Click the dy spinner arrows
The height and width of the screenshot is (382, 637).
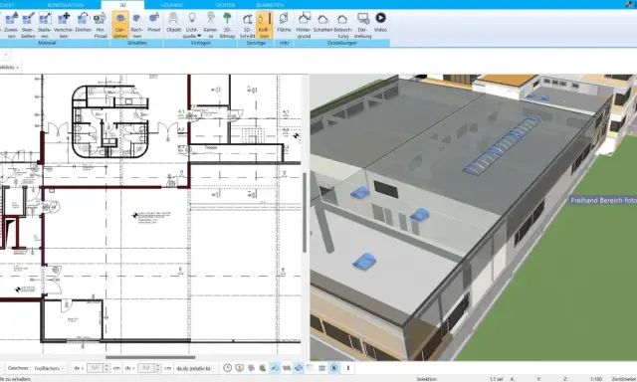pyautogui.click(x=157, y=368)
